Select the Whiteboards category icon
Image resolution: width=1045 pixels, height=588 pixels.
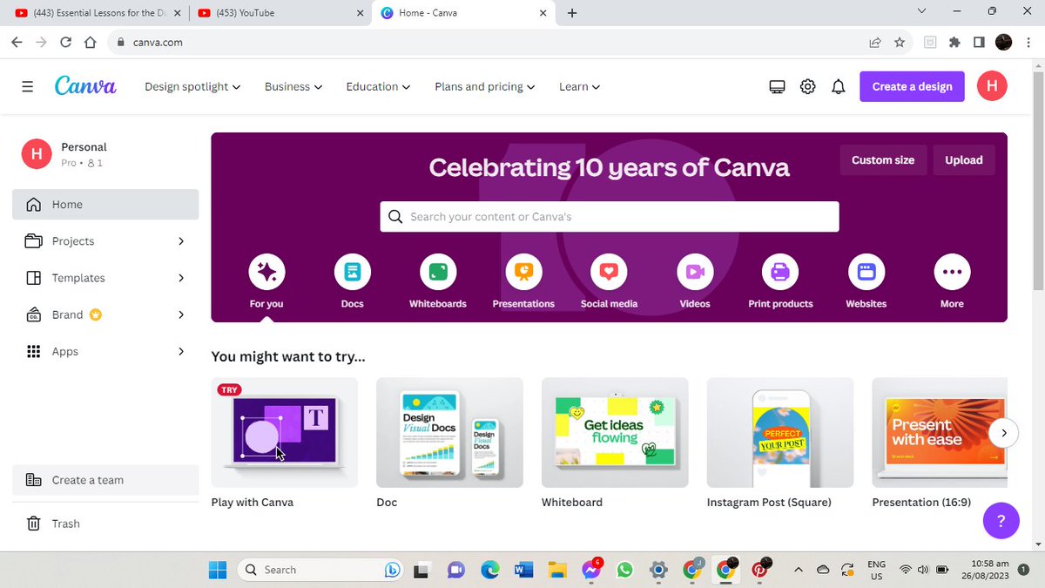(x=438, y=272)
